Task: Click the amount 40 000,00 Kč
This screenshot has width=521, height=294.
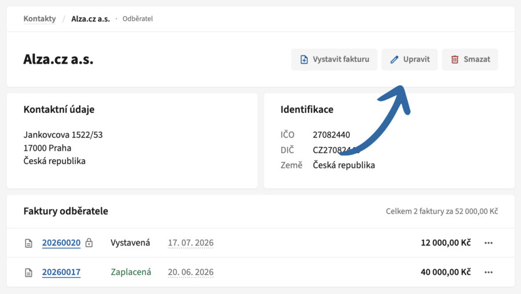Action: pyautogui.click(x=446, y=272)
